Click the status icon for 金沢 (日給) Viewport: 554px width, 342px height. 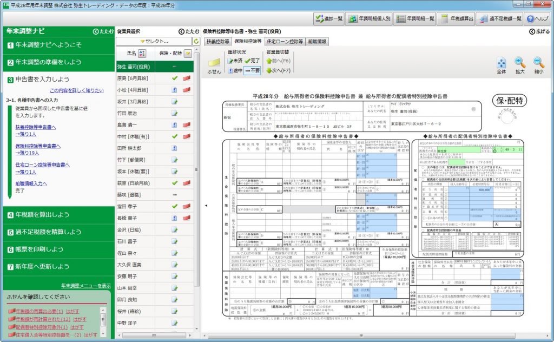175,229
